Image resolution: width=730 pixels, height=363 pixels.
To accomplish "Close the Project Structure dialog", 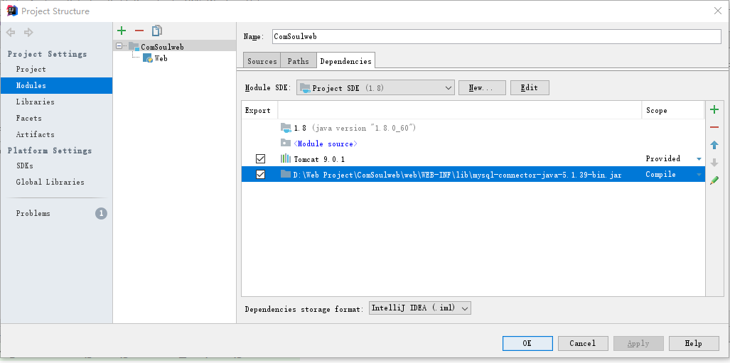I will coord(717,11).
